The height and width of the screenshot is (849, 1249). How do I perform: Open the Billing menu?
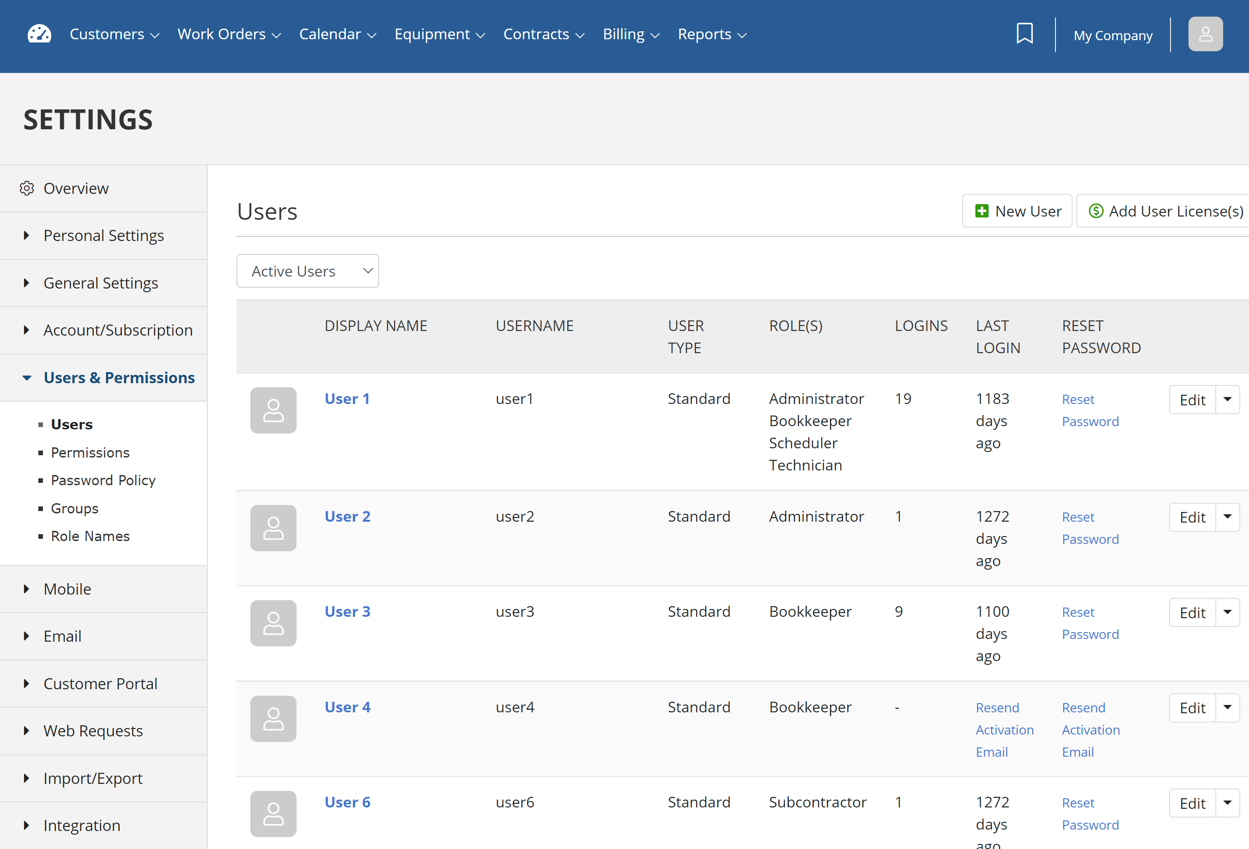(x=631, y=34)
